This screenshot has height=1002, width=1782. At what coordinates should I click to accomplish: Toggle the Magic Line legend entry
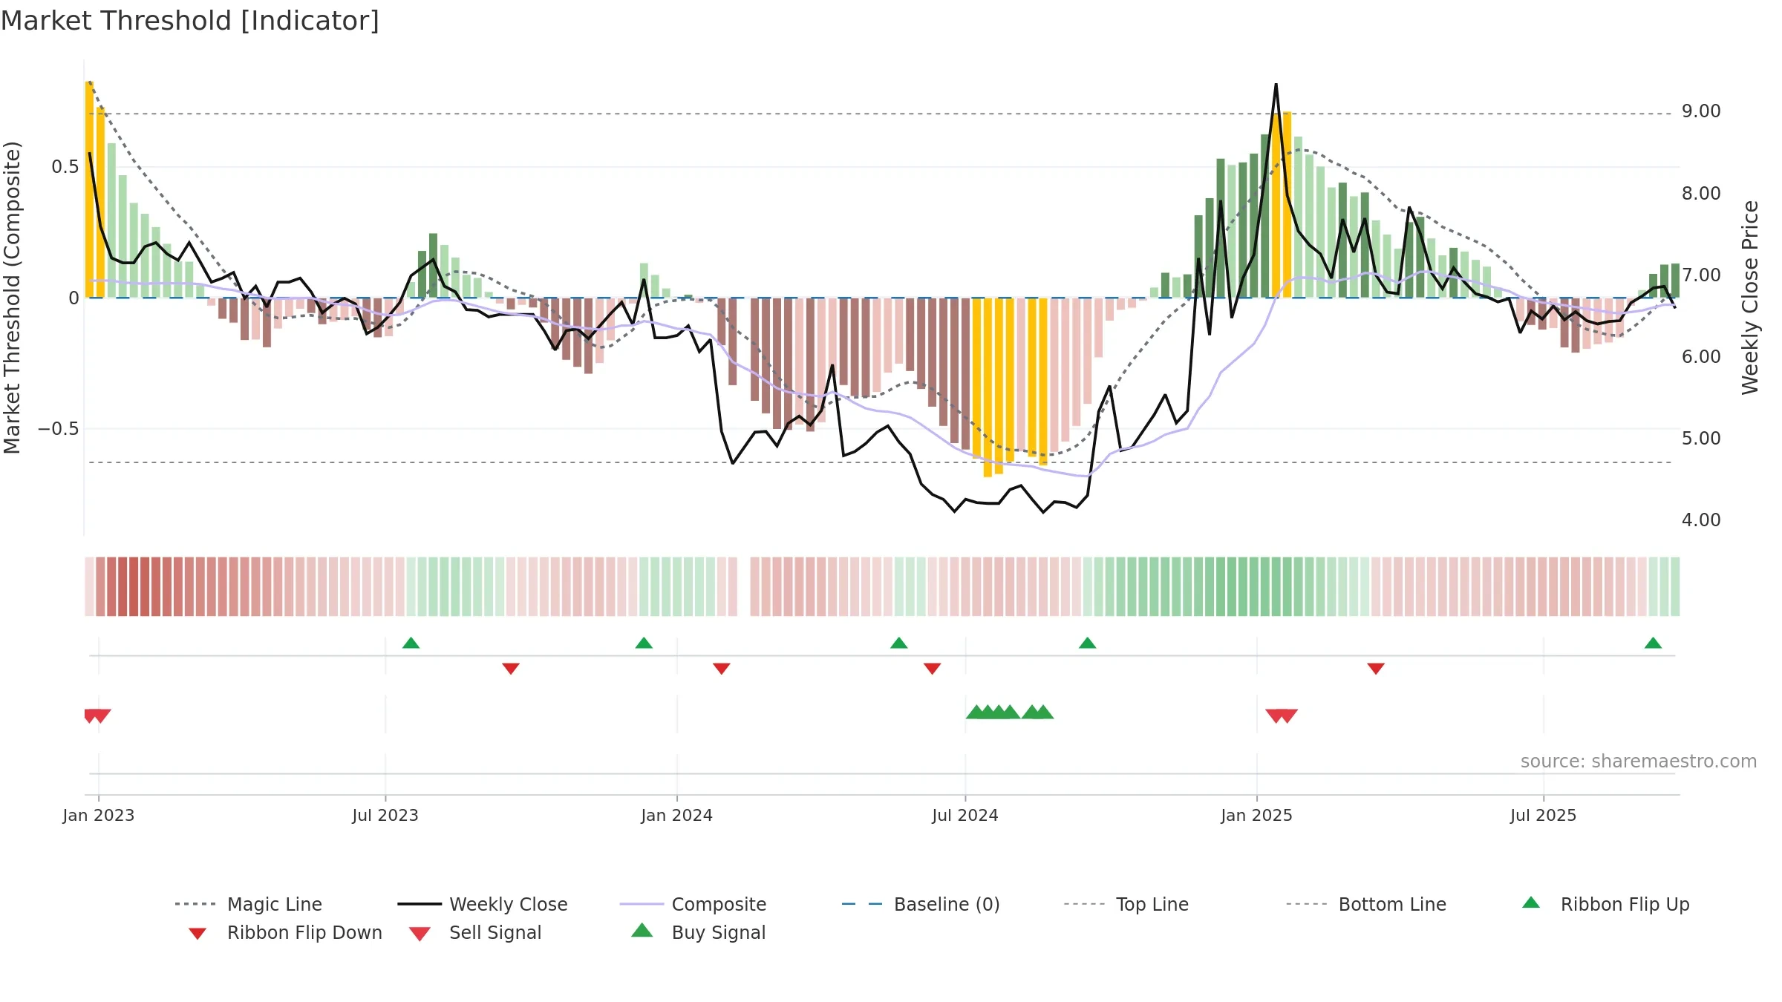pyautogui.click(x=248, y=904)
